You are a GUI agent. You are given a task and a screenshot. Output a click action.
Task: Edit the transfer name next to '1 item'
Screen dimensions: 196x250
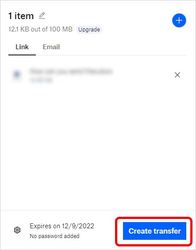(42, 16)
